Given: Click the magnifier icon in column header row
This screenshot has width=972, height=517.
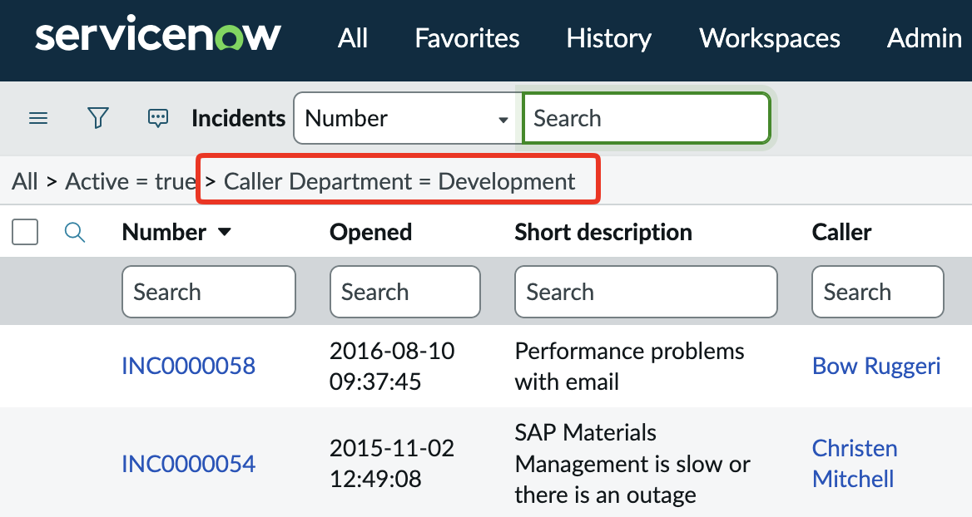Looking at the screenshot, I should (x=75, y=233).
